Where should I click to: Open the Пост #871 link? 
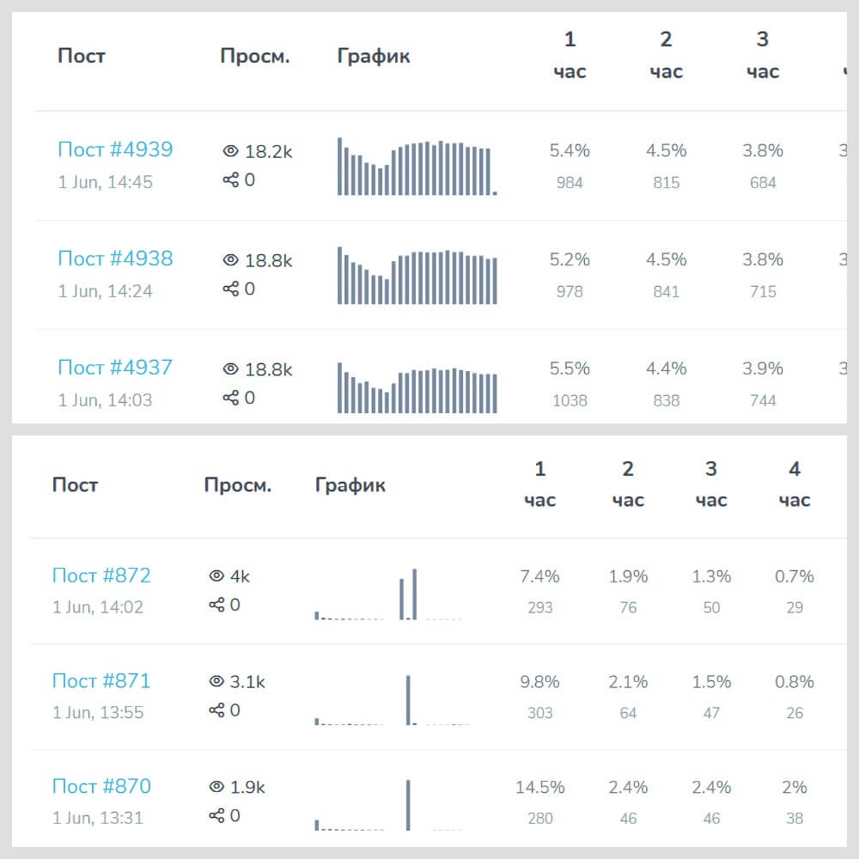click(101, 681)
